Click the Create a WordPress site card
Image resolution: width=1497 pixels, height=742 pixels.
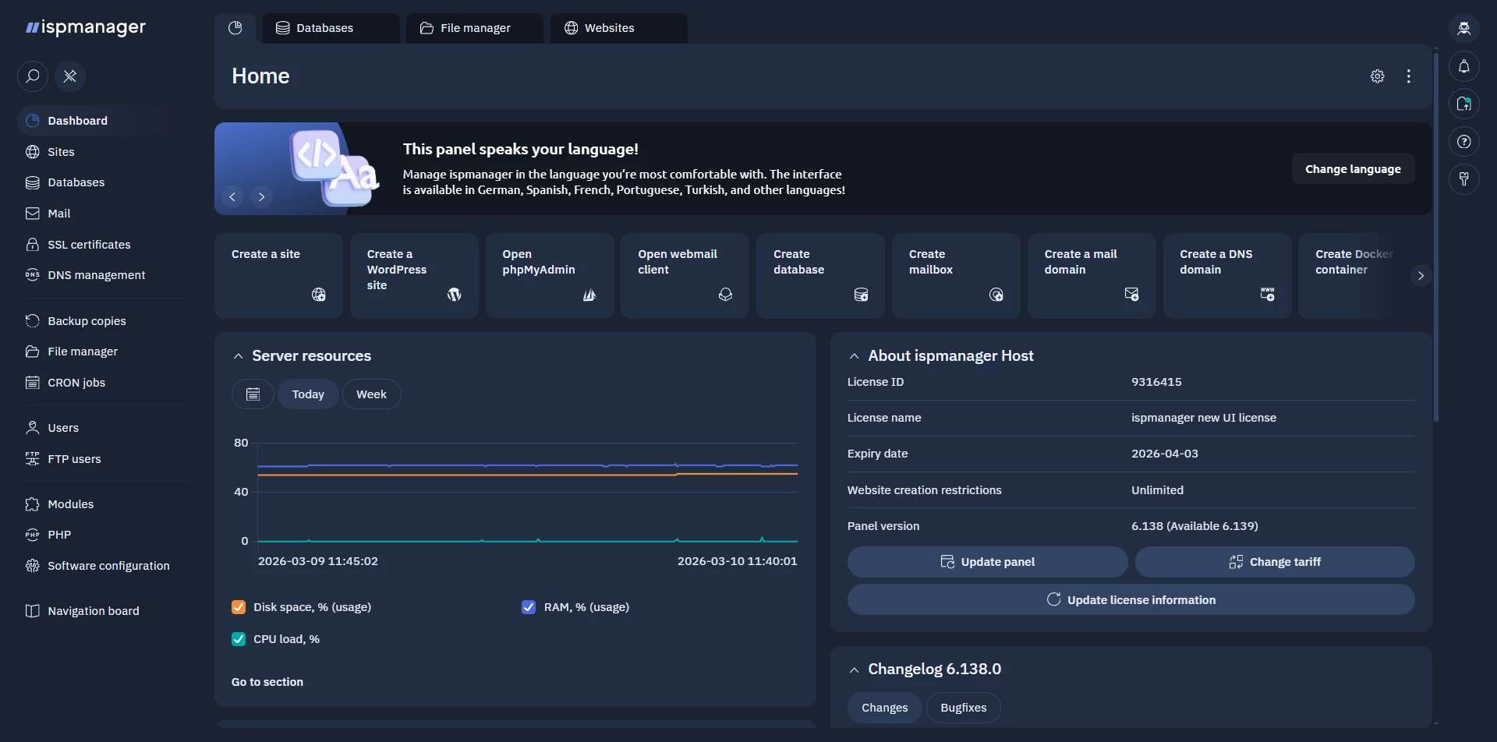tap(413, 275)
